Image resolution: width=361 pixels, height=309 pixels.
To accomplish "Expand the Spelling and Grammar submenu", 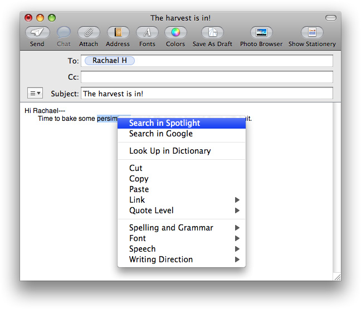I will point(182,228).
